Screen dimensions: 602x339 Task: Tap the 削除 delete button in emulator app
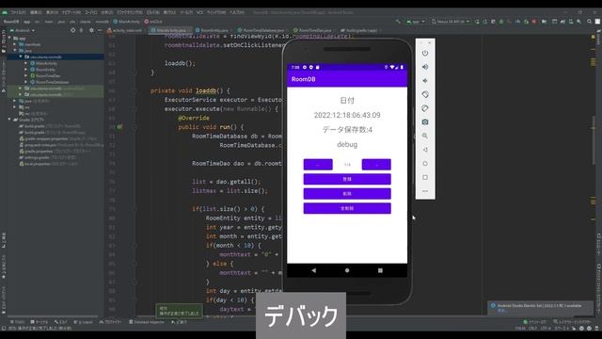pyautogui.click(x=347, y=194)
